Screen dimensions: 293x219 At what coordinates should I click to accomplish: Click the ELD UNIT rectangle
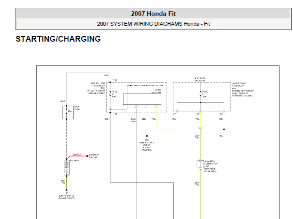click(x=142, y=99)
